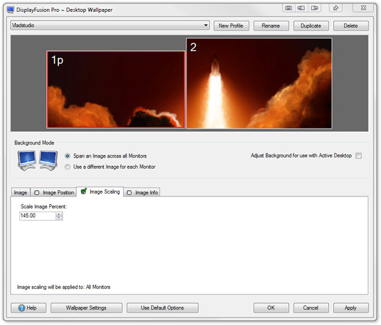Image resolution: width=381 pixels, height=325 pixels.
Task: Click the right monitor icon under Background Mode
Action: click(x=48, y=160)
